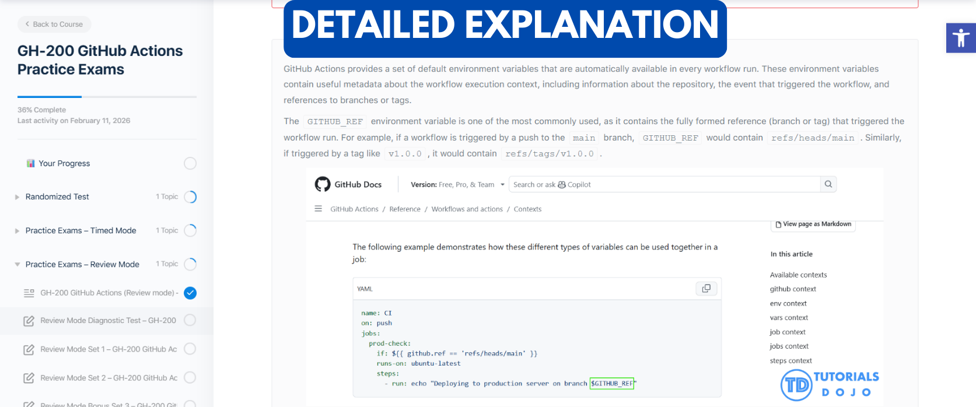Go to Available contexts in article list
This screenshot has height=407, width=976.
coord(798,275)
